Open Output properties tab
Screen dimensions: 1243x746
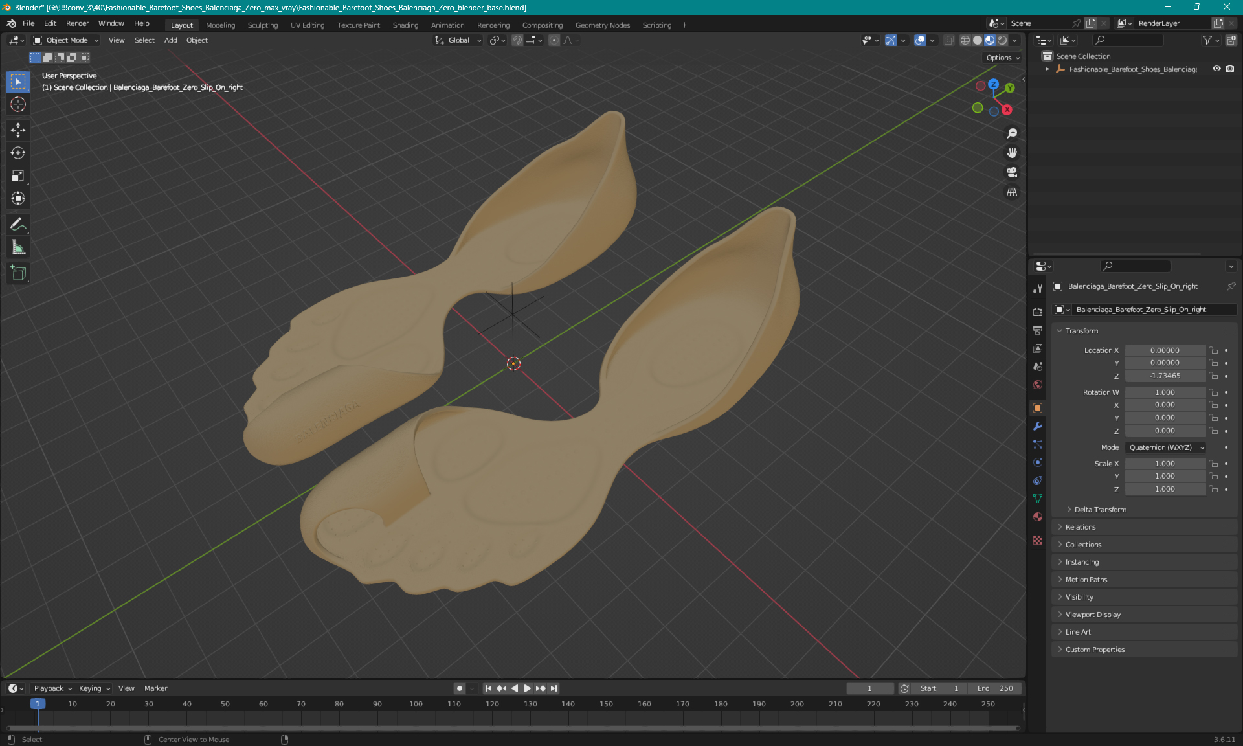click(x=1038, y=330)
